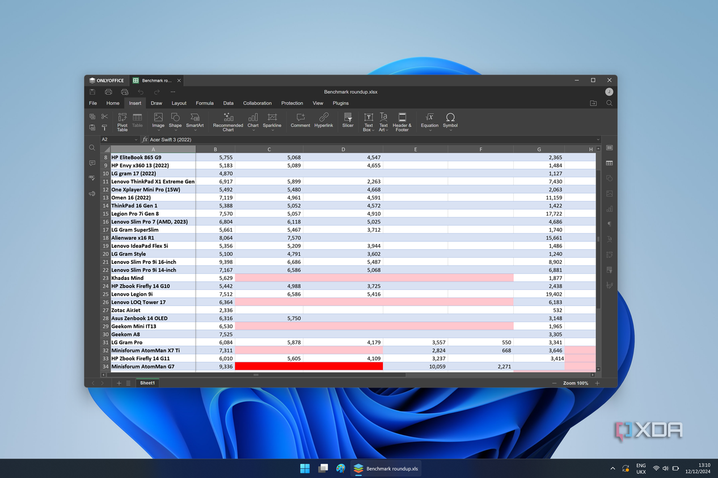Open the Search icon in left sidebar

click(x=92, y=148)
